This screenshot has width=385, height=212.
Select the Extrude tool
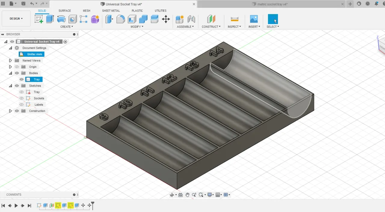click(x=50, y=19)
